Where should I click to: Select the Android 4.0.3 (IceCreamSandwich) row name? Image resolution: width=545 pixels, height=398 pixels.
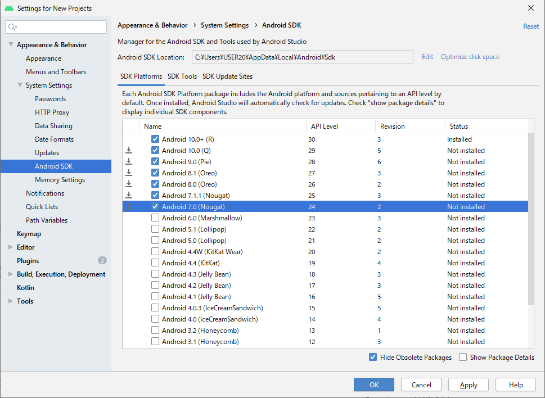pyautogui.click(x=213, y=307)
